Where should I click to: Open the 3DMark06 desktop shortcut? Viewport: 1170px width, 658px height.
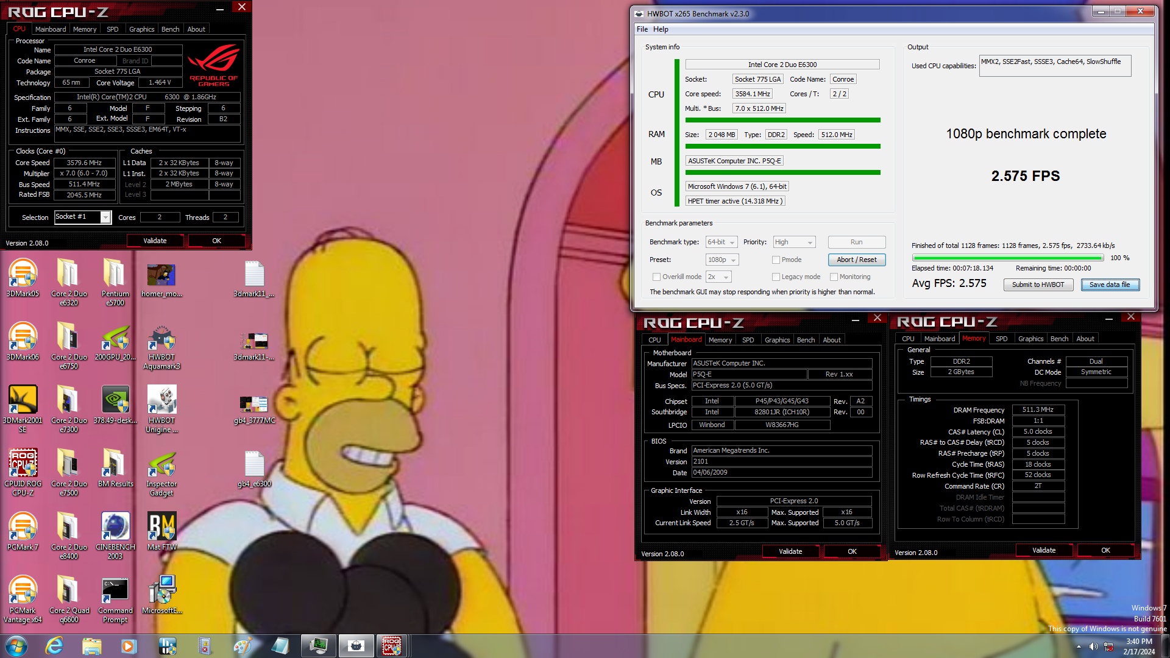click(x=23, y=342)
